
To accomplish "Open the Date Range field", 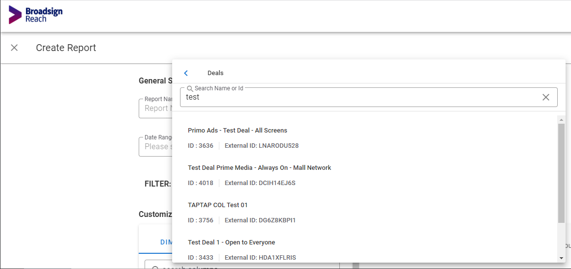I will coord(155,146).
